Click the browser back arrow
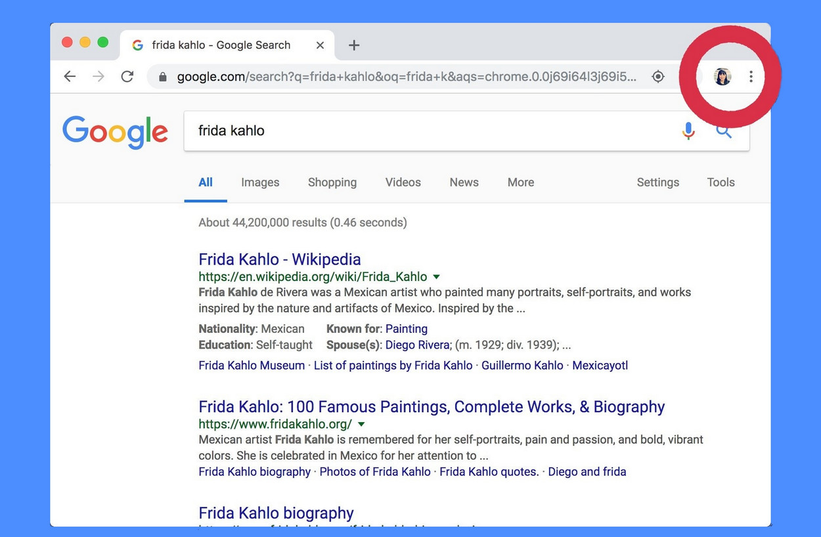 coord(70,77)
